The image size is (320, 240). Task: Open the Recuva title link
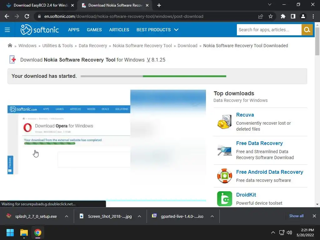click(245, 115)
